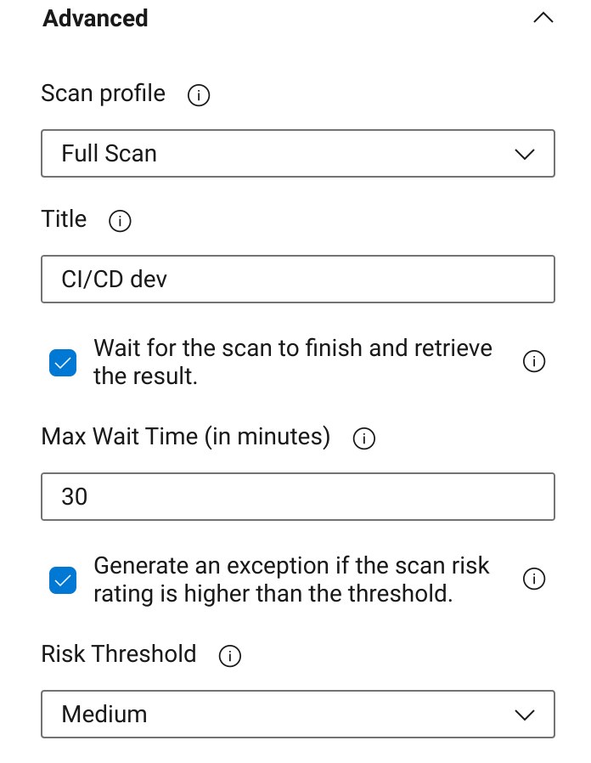The image size is (591, 763).
Task: Click the Risk Threshold dropdown arrow
Action: (x=525, y=715)
